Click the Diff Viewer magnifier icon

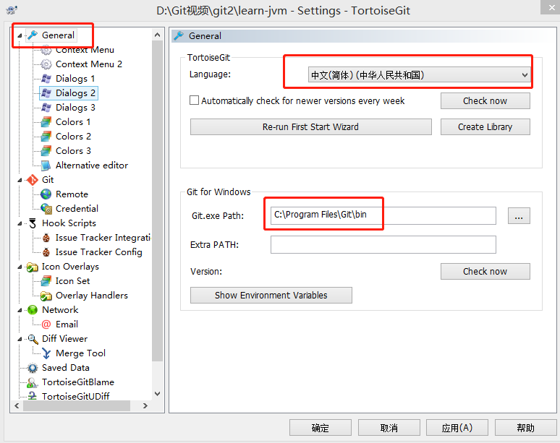(33, 339)
